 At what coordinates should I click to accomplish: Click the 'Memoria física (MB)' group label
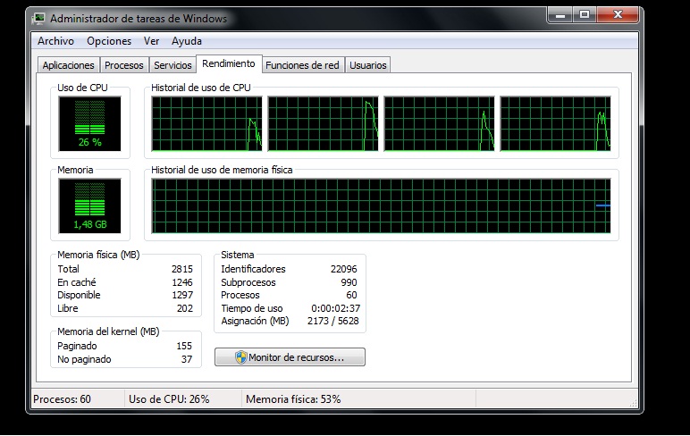coord(98,255)
